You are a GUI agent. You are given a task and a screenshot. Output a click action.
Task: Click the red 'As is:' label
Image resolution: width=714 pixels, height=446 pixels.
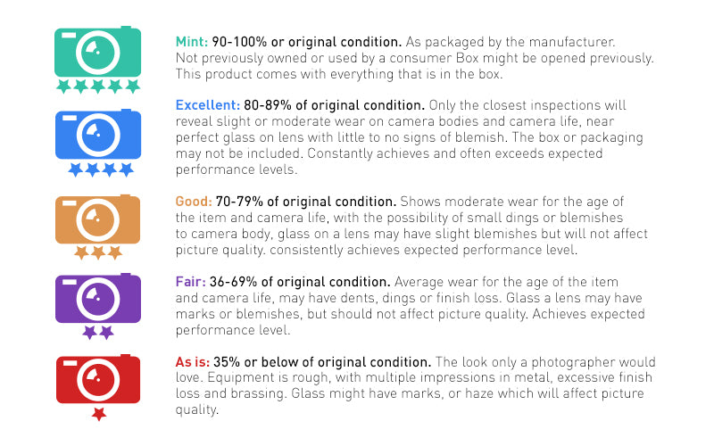point(193,362)
